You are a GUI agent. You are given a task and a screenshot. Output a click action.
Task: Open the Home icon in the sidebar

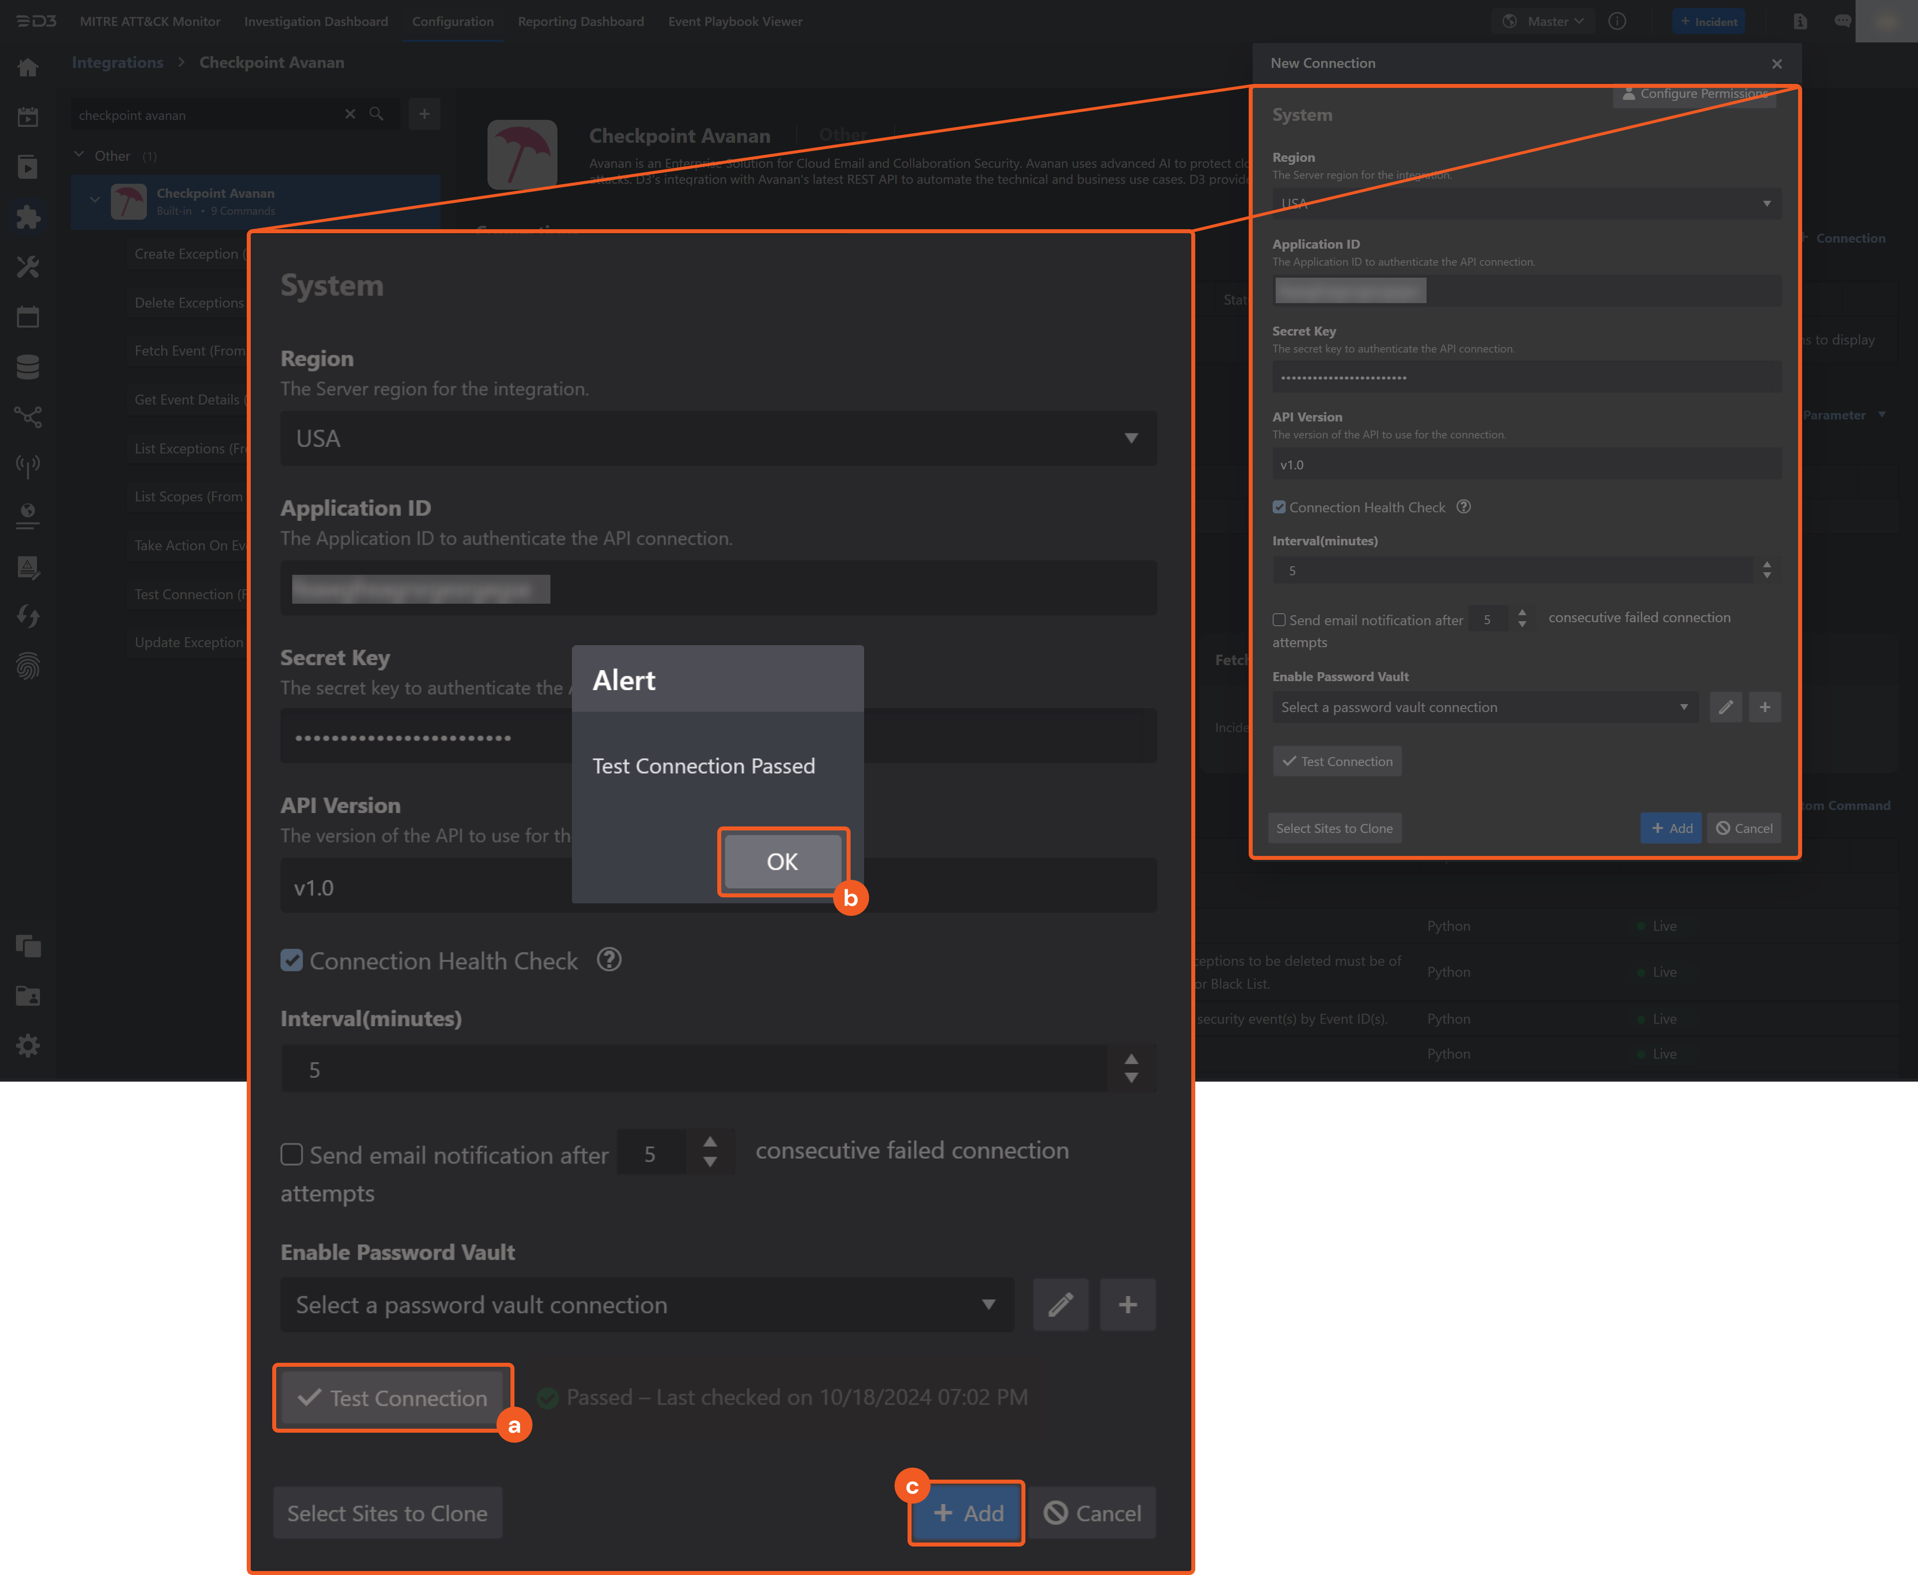[28, 67]
